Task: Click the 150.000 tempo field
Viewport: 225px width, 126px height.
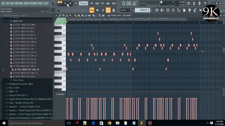Action: coord(83,3)
